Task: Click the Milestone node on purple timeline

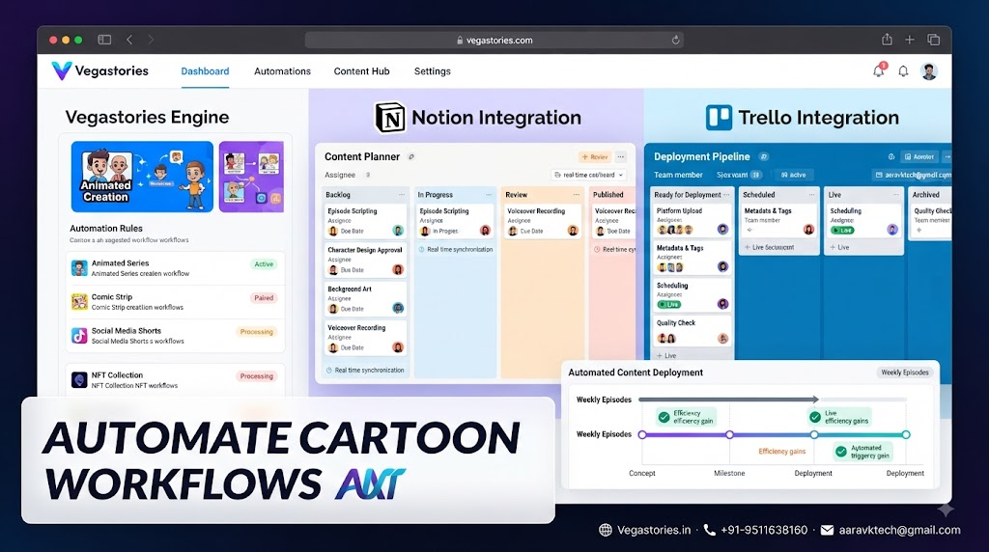Action: pos(729,435)
